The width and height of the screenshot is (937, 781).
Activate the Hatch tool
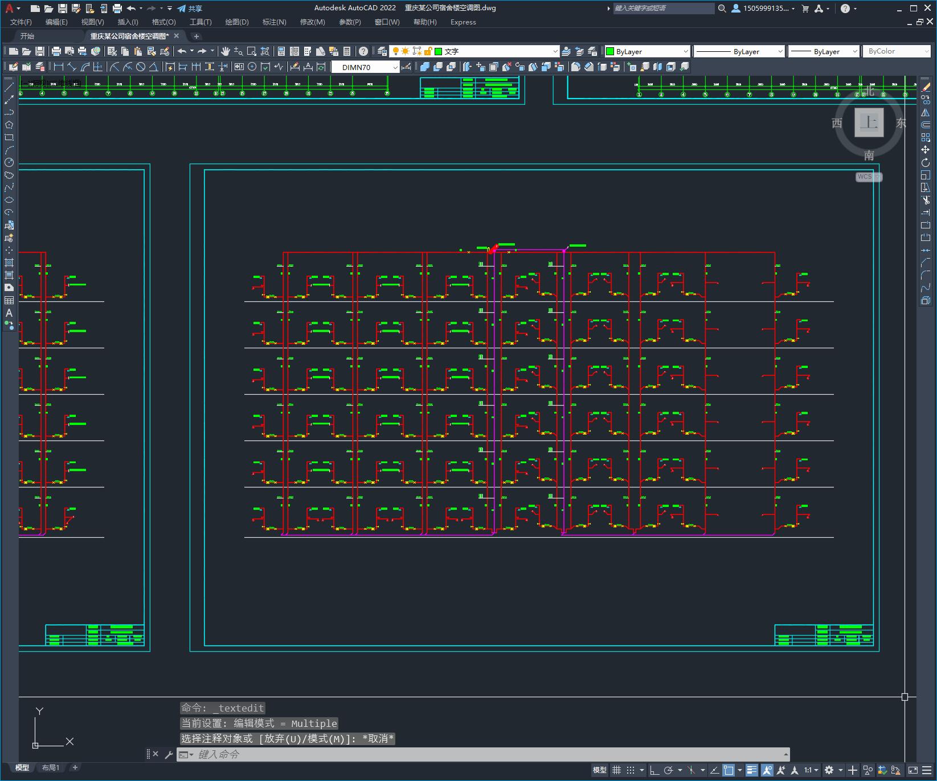click(9, 263)
